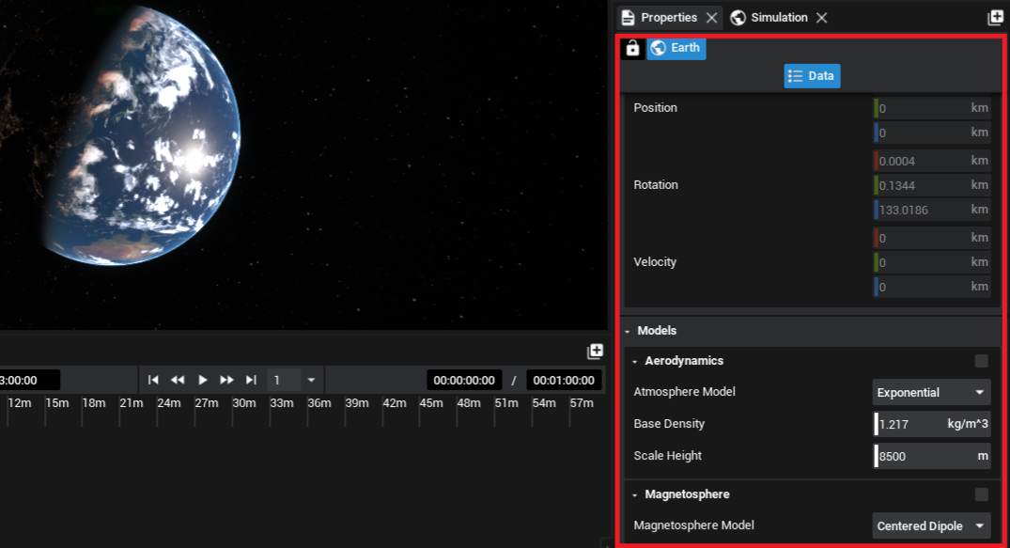The width and height of the screenshot is (1010, 548).
Task: Close the Simulation tab
Action: (x=822, y=18)
